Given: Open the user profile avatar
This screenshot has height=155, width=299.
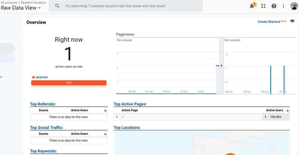Looking at the screenshot, I should [294, 6].
